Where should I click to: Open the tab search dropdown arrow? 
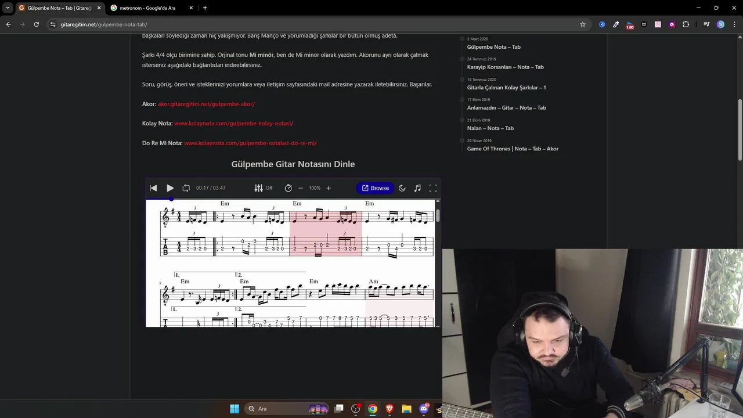(8, 8)
